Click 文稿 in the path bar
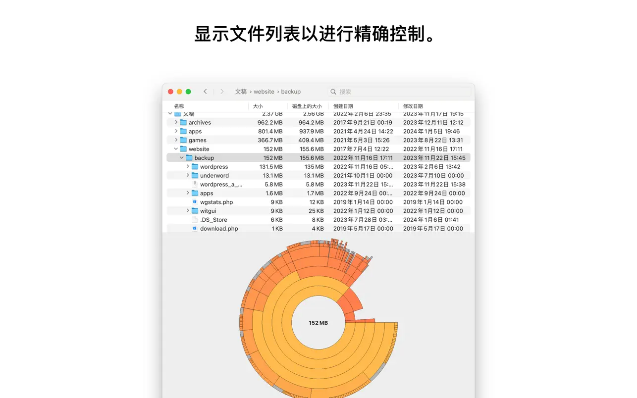 [241, 92]
